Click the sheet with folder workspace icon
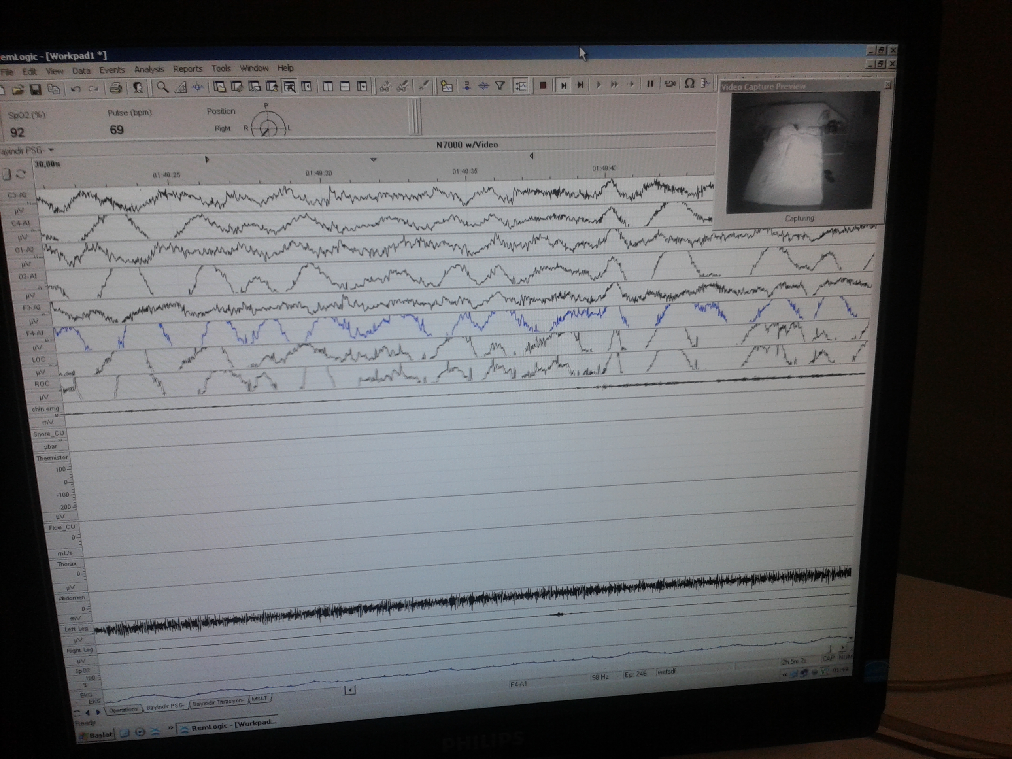This screenshot has height=759, width=1012. [x=220, y=87]
